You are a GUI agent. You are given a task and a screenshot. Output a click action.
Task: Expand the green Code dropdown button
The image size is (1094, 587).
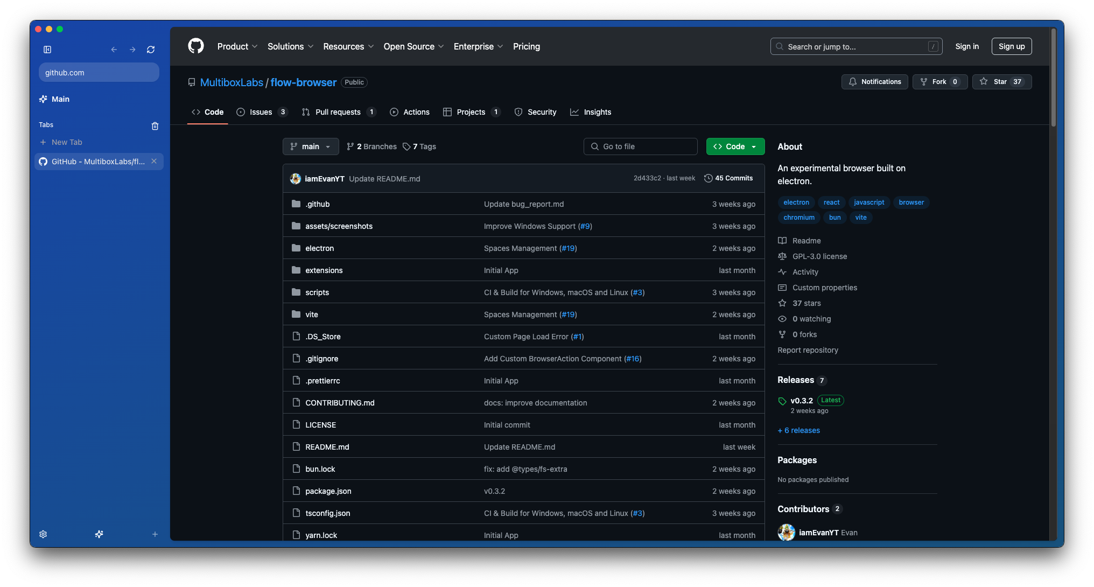[735, 146]
